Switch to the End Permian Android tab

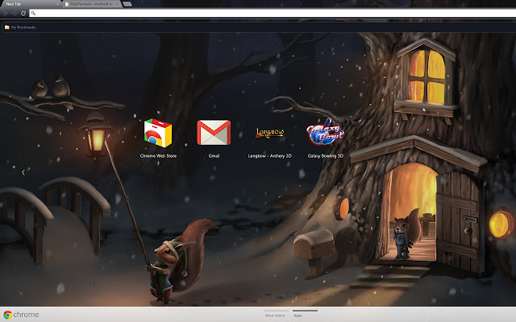click(x=91, y=4)
